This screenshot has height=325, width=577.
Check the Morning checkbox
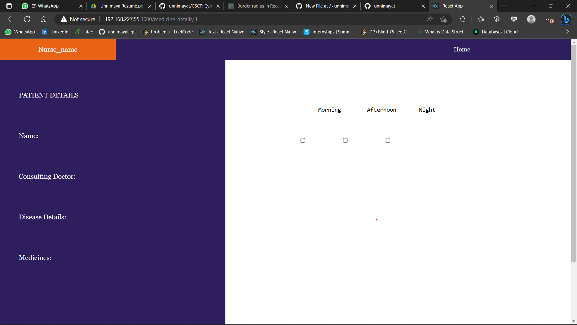coord(303,140)
